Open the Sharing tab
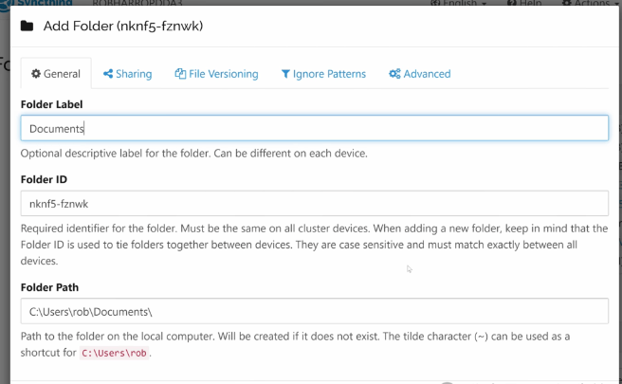 click(x=127, y=74)
